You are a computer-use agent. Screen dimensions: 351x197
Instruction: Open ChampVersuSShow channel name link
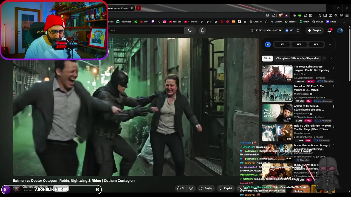35,187
